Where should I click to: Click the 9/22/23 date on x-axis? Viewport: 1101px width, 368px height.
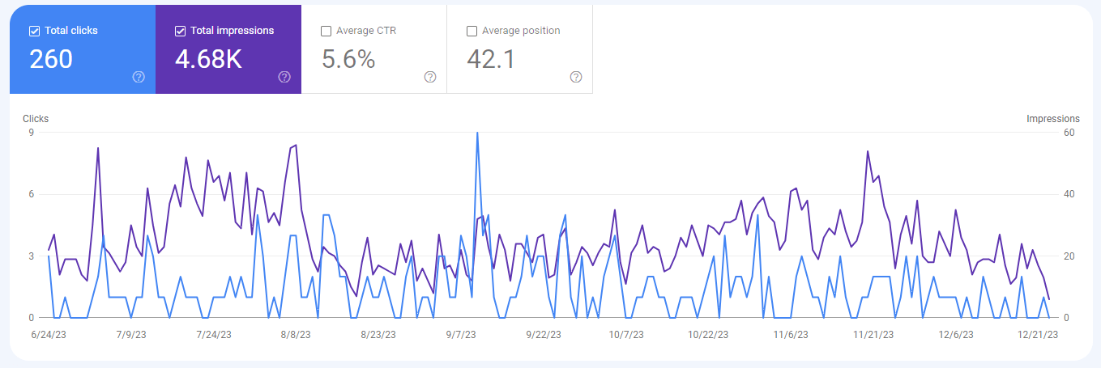(x=544, y=334)
